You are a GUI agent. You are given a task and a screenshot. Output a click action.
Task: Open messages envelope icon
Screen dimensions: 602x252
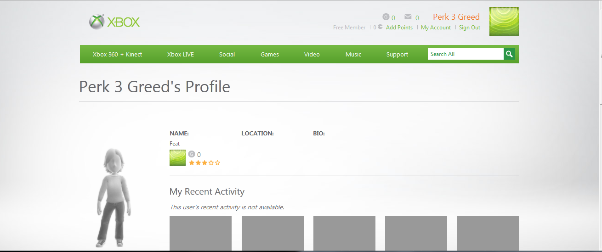point(408,17)
